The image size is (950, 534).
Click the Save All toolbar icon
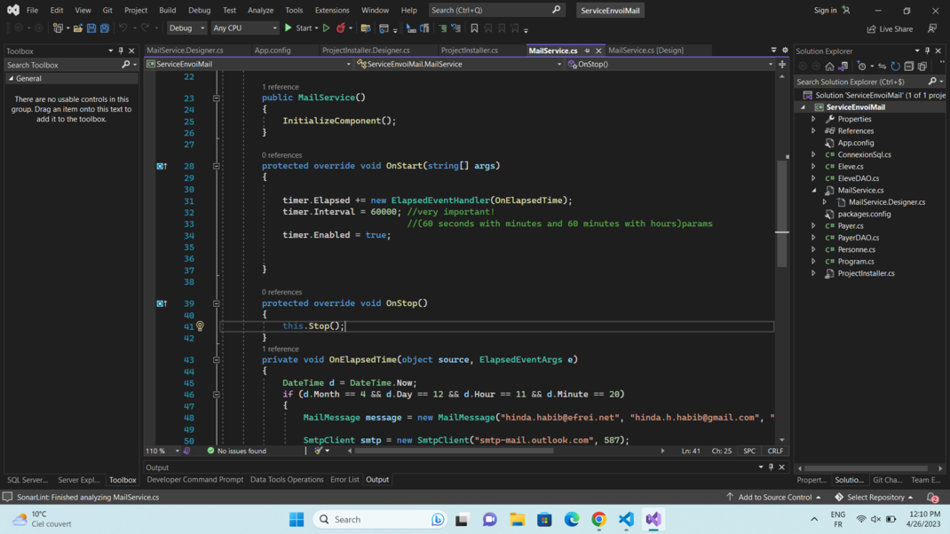click(x=105, y=28)
